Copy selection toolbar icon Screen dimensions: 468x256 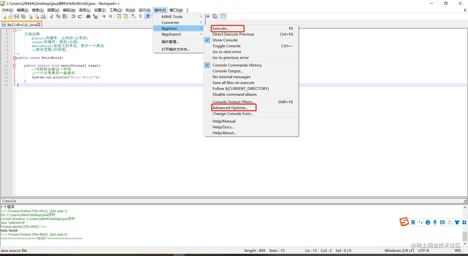(58, 16)
